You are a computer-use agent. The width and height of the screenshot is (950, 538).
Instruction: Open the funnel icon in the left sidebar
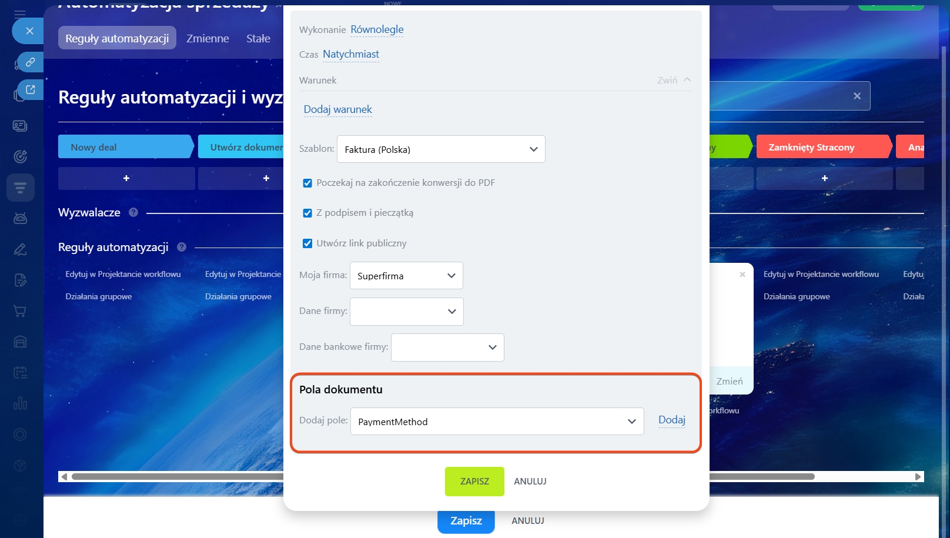point(20,188)
